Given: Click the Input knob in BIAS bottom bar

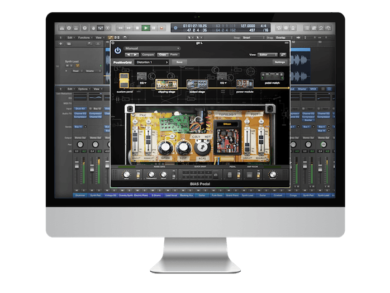Looking at the screenshot, I should [126, 174].
